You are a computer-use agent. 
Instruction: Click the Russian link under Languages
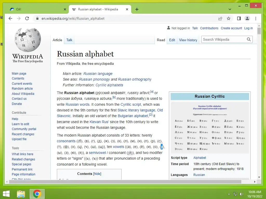(x=199, y=175)
